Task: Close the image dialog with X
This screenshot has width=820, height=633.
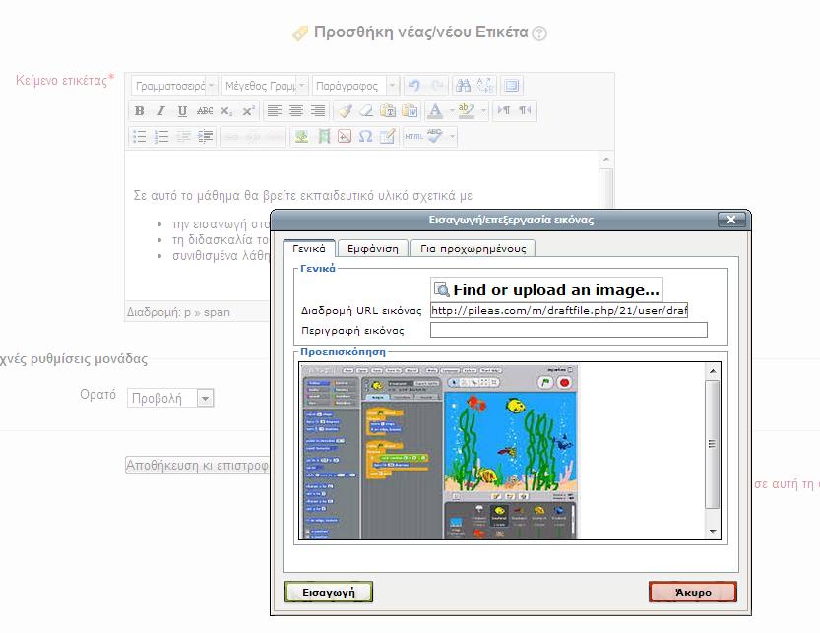Action: (x=731, y=220)
